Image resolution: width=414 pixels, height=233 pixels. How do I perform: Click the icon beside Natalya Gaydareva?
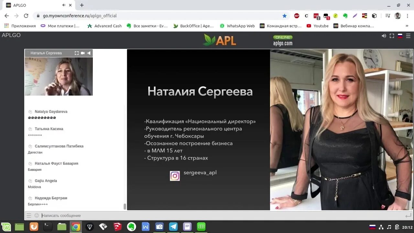(x=30, y=112)
